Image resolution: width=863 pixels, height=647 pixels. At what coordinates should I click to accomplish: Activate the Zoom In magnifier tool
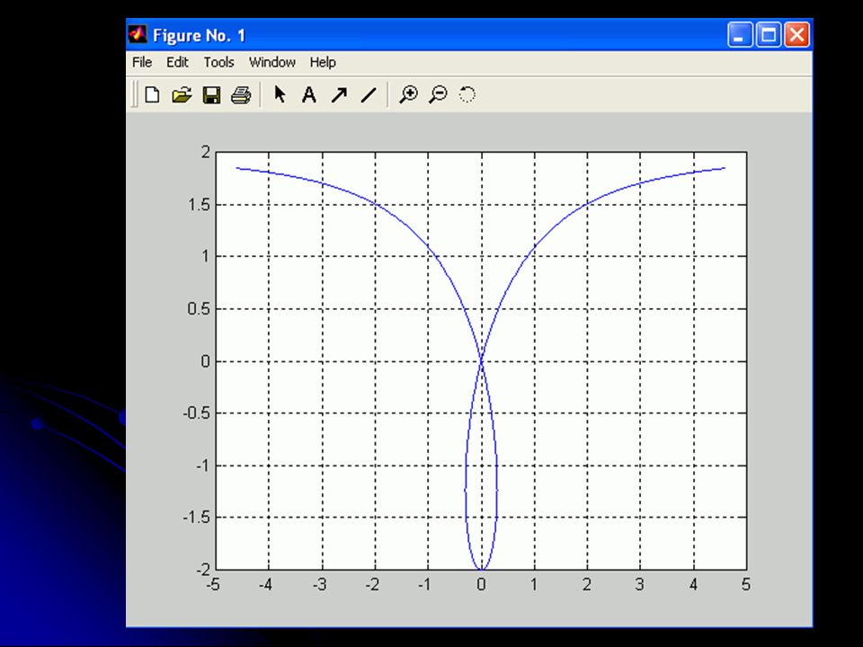click(408, 94)
